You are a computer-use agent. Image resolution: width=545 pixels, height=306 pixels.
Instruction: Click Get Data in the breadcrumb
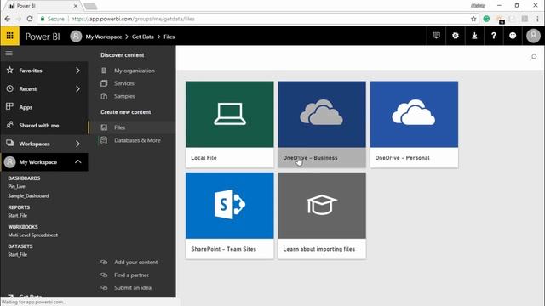(142, 37)
